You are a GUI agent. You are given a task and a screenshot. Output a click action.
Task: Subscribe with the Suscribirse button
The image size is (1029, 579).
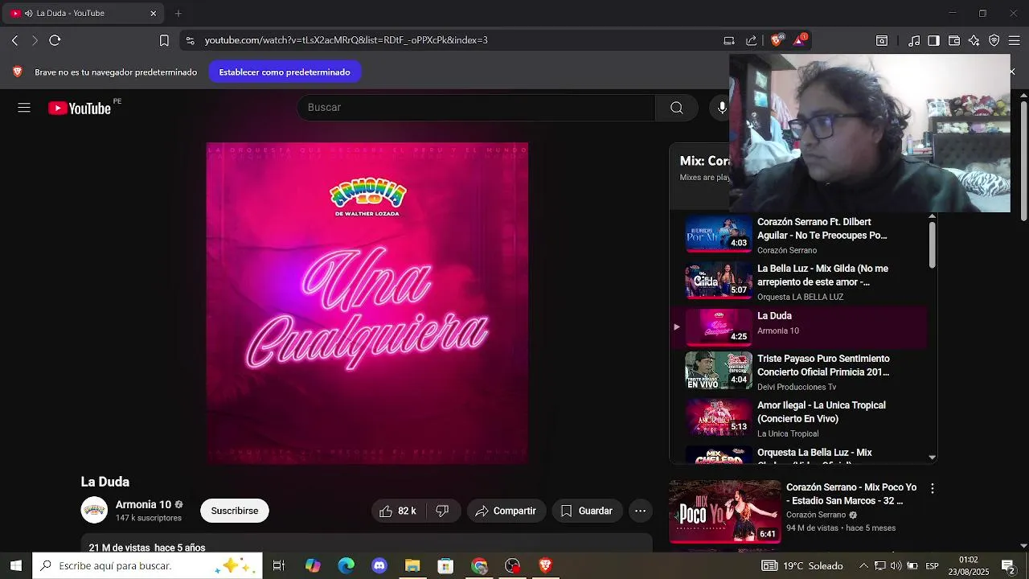point(235,511)
